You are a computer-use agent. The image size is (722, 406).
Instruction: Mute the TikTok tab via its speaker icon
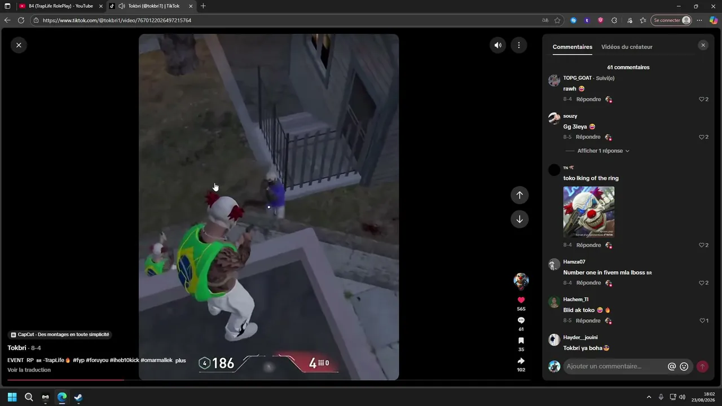click(x=121, y=6)
